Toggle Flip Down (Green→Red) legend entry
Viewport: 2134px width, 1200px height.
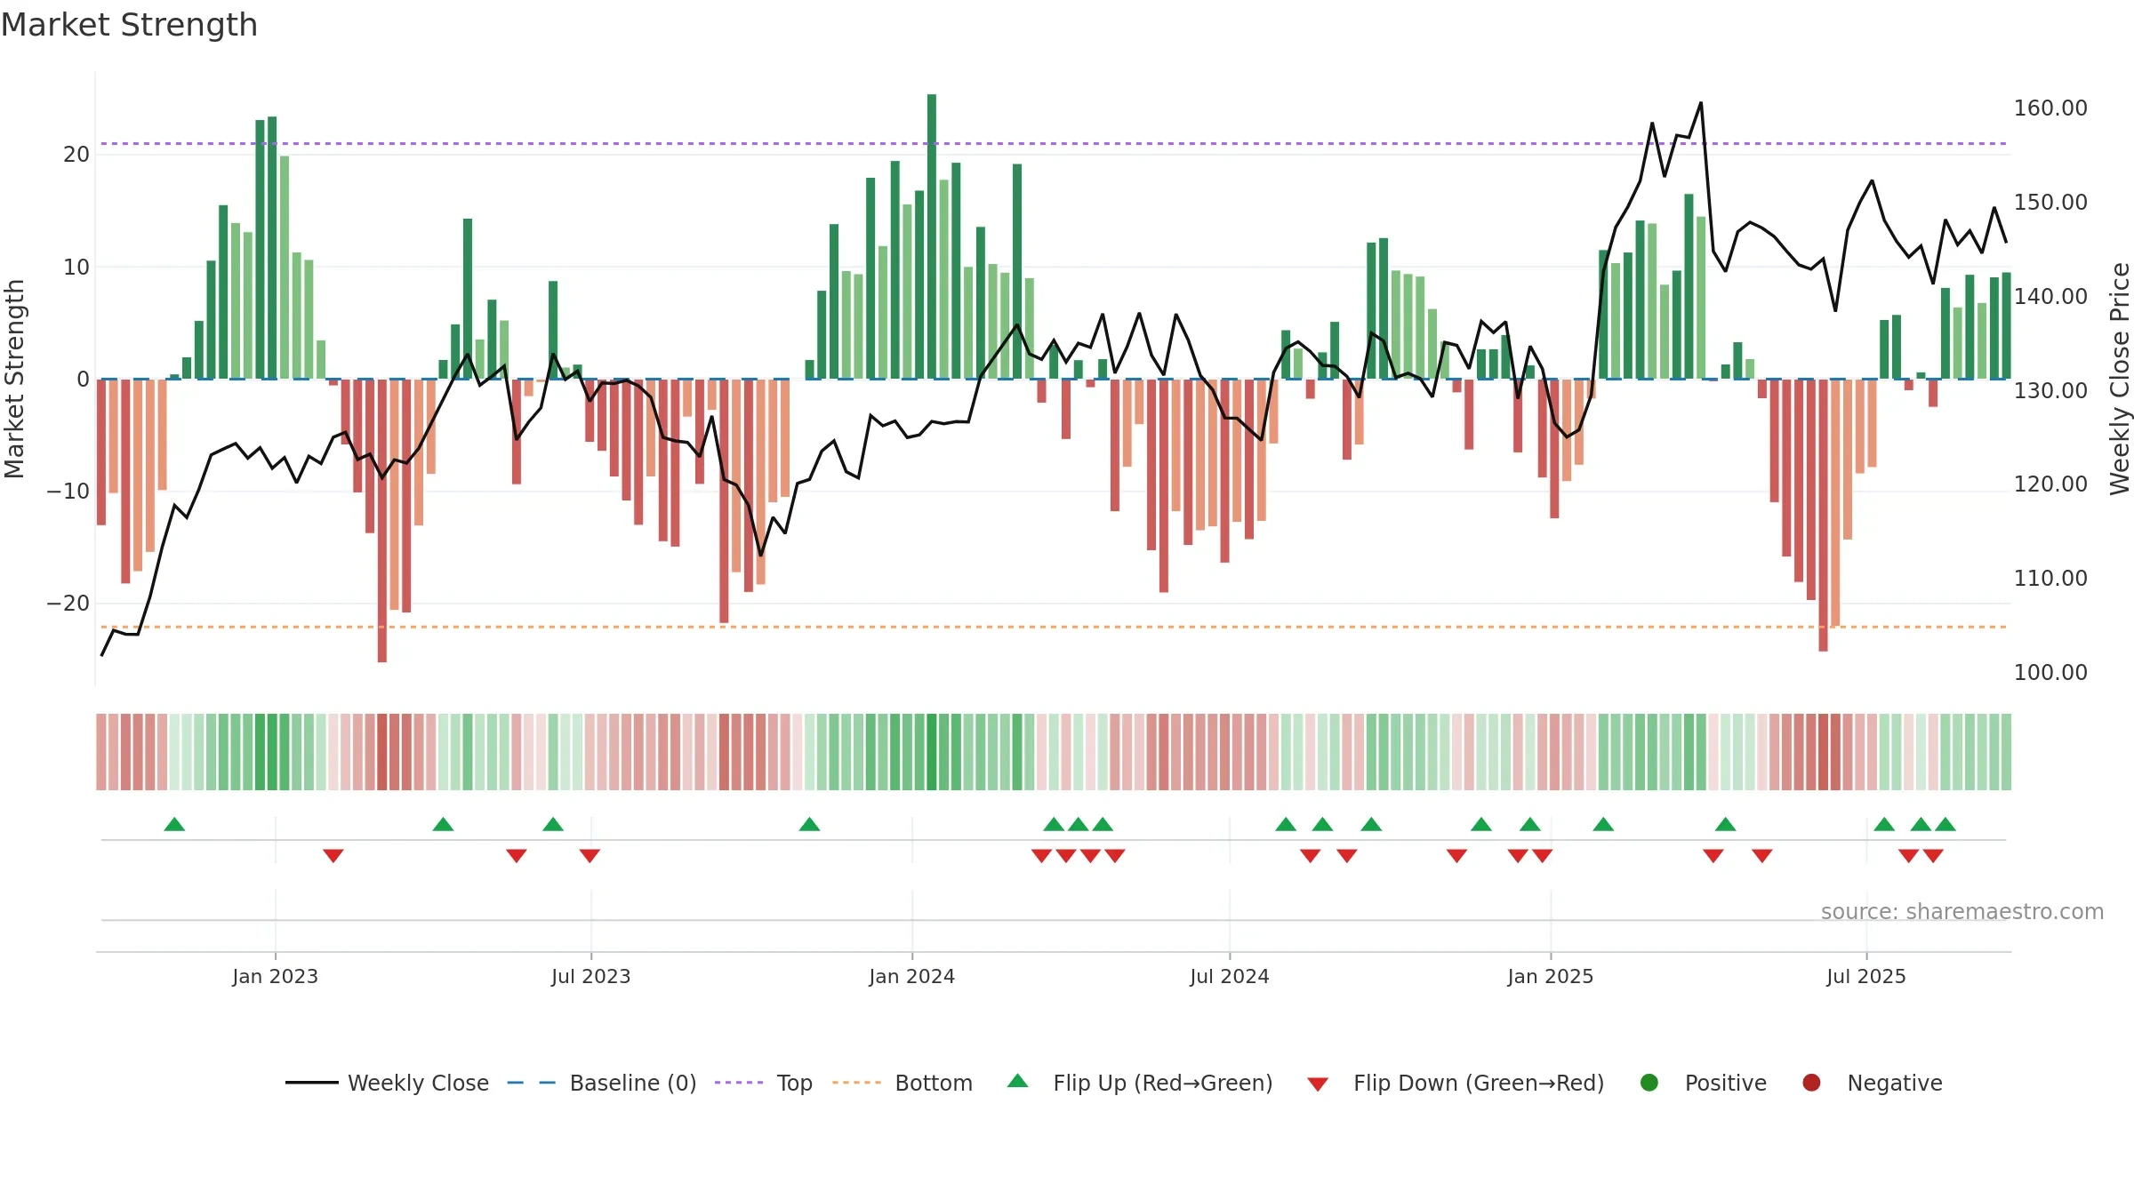click(1456, 1083)
